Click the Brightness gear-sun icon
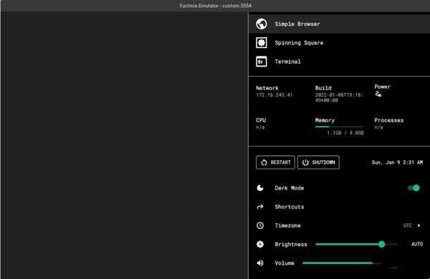 [x=260, y=244]
